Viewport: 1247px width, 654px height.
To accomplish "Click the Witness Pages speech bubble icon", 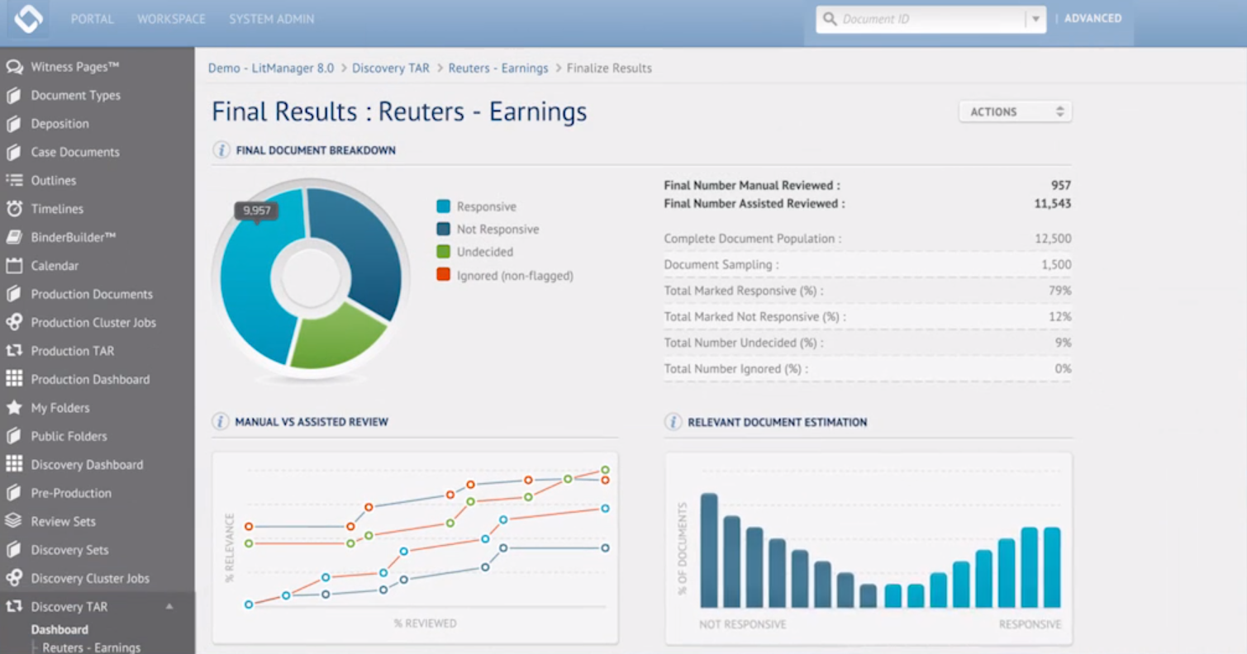I will click(x=14, y=67).
